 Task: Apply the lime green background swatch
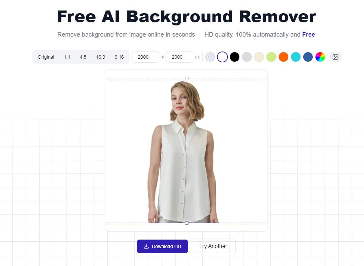[271, 57]
